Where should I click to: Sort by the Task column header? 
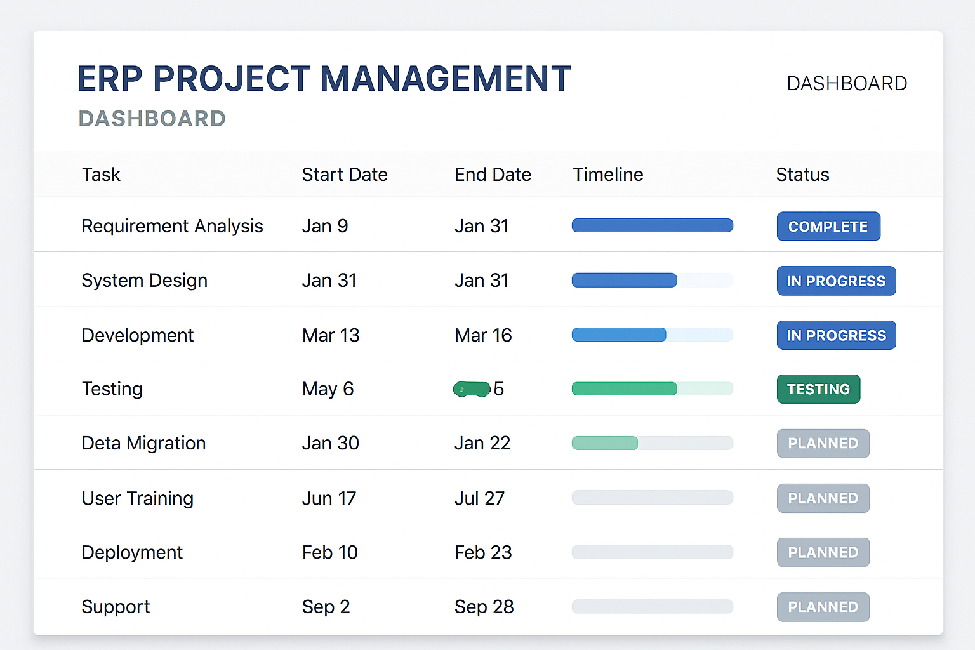(101, 175)
